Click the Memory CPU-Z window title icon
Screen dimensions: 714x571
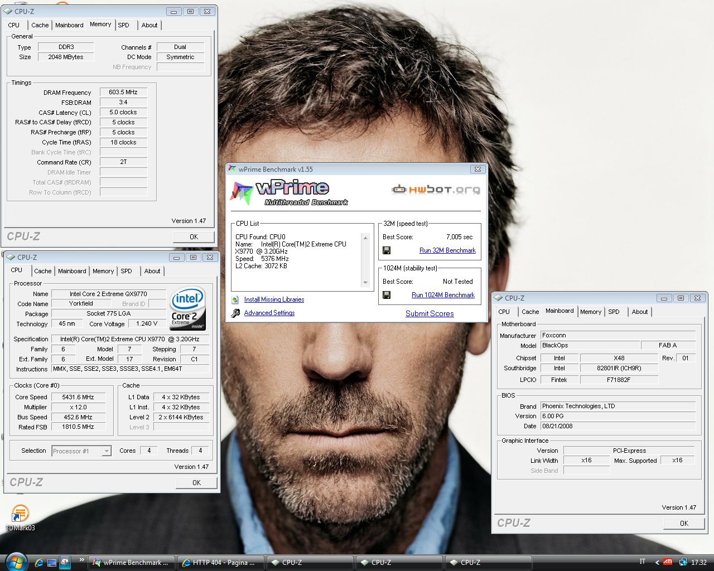[8, 11]
